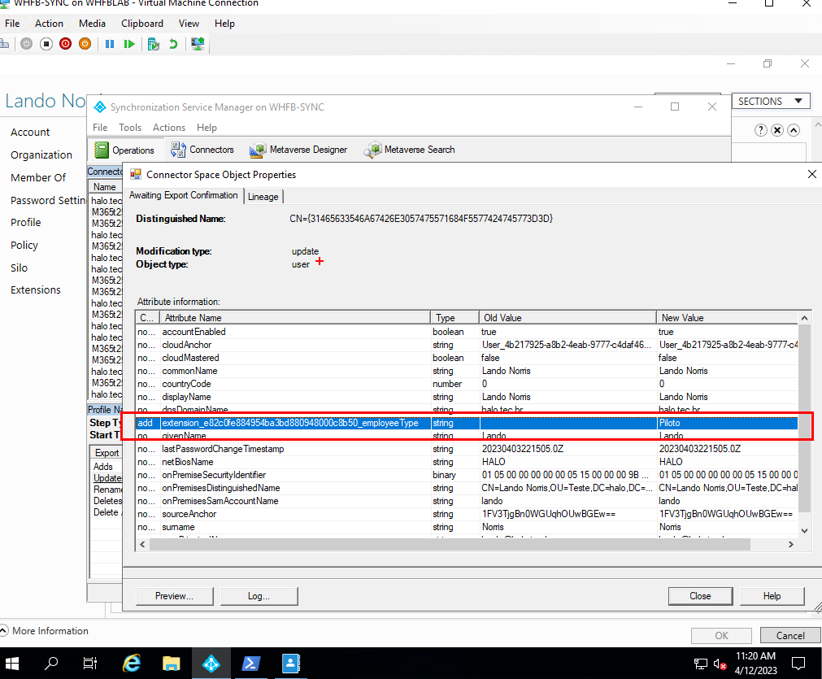This screenshot has height=679, width=822.
Task: Click the Help button in properties dialog
Action: (x=772, y=596)
